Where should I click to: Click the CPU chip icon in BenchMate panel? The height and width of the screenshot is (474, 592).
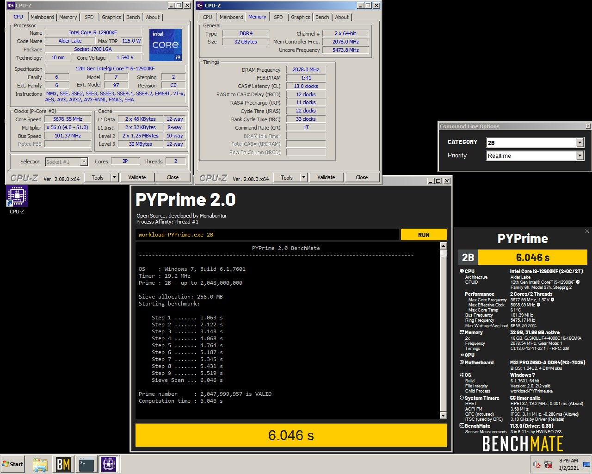(x=462, y=271)
